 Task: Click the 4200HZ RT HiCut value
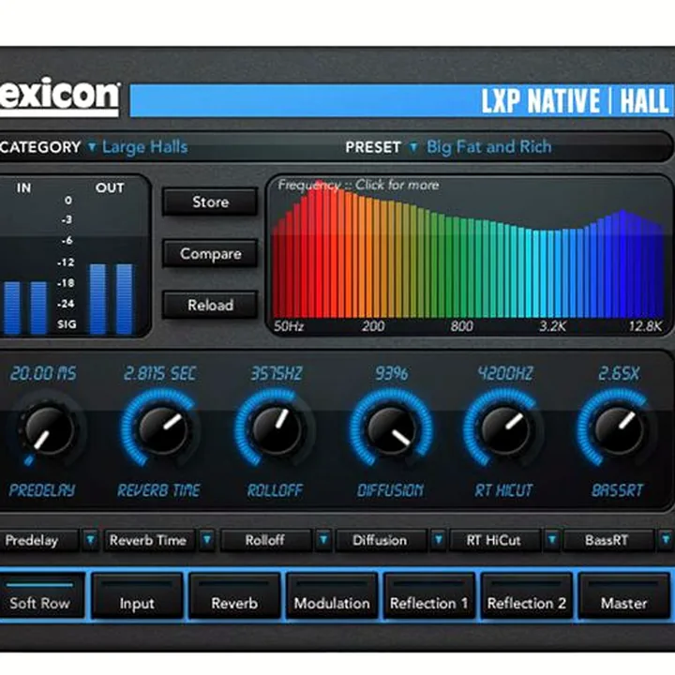[x=505, y=373]
